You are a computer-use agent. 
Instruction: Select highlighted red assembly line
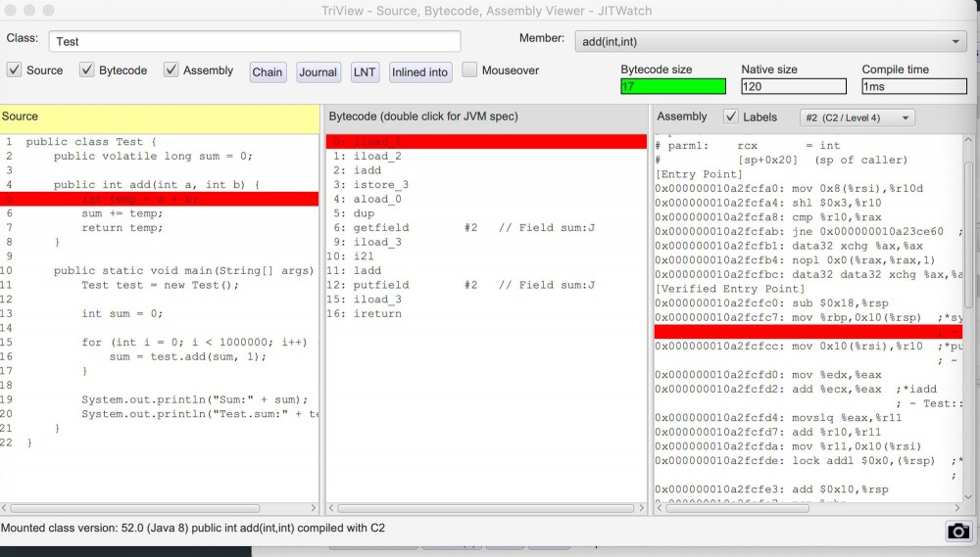tap(808, 332)
